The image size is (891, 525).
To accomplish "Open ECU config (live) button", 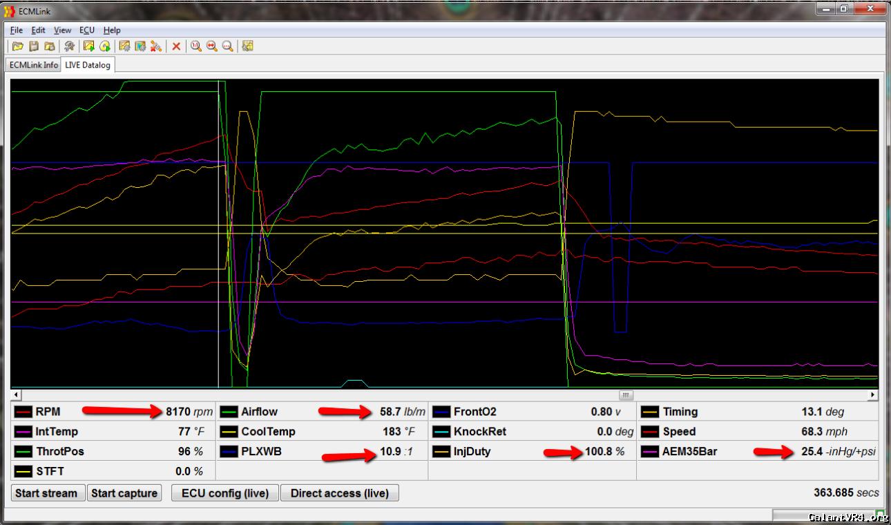I will point(224,493).
